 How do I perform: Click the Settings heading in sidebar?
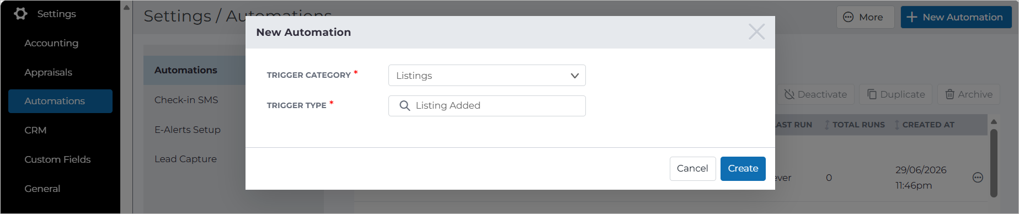click(x=56, y=14)
